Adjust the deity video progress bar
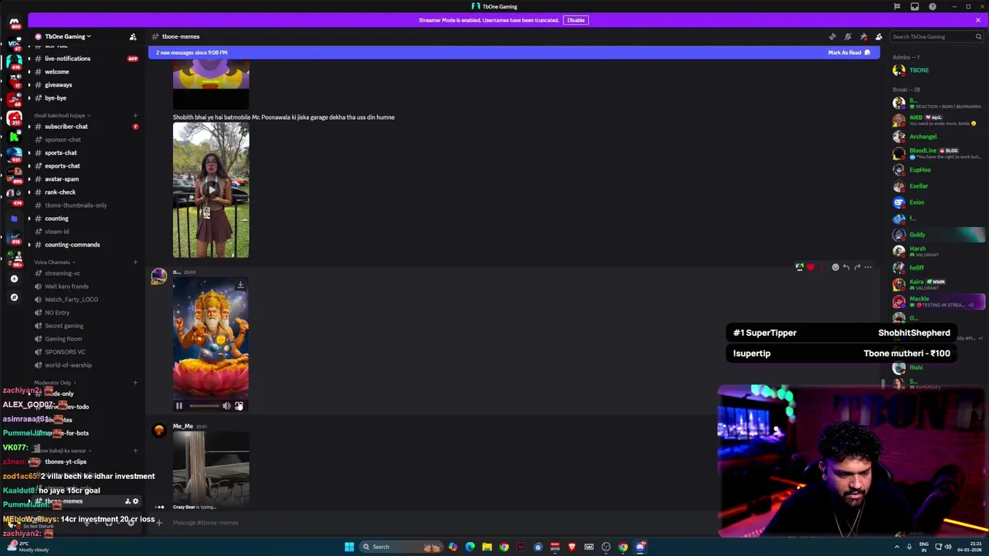The height and width of the screenshot is (556, 989). 204,405
